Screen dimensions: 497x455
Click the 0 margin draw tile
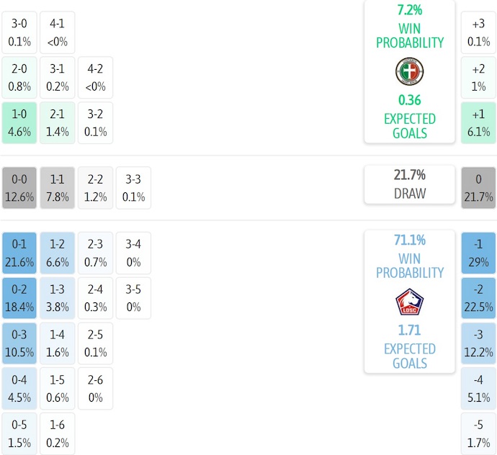click(478, 188)
